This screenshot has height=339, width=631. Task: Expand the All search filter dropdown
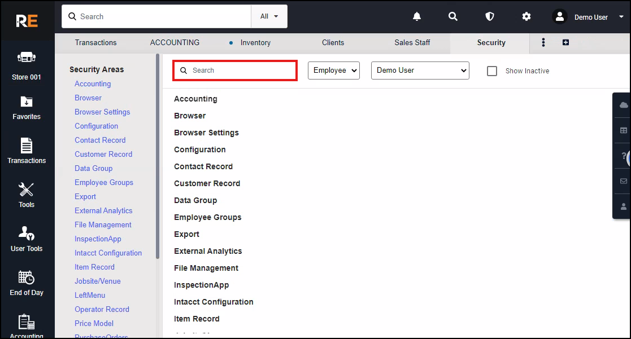[x=269, y=16]
